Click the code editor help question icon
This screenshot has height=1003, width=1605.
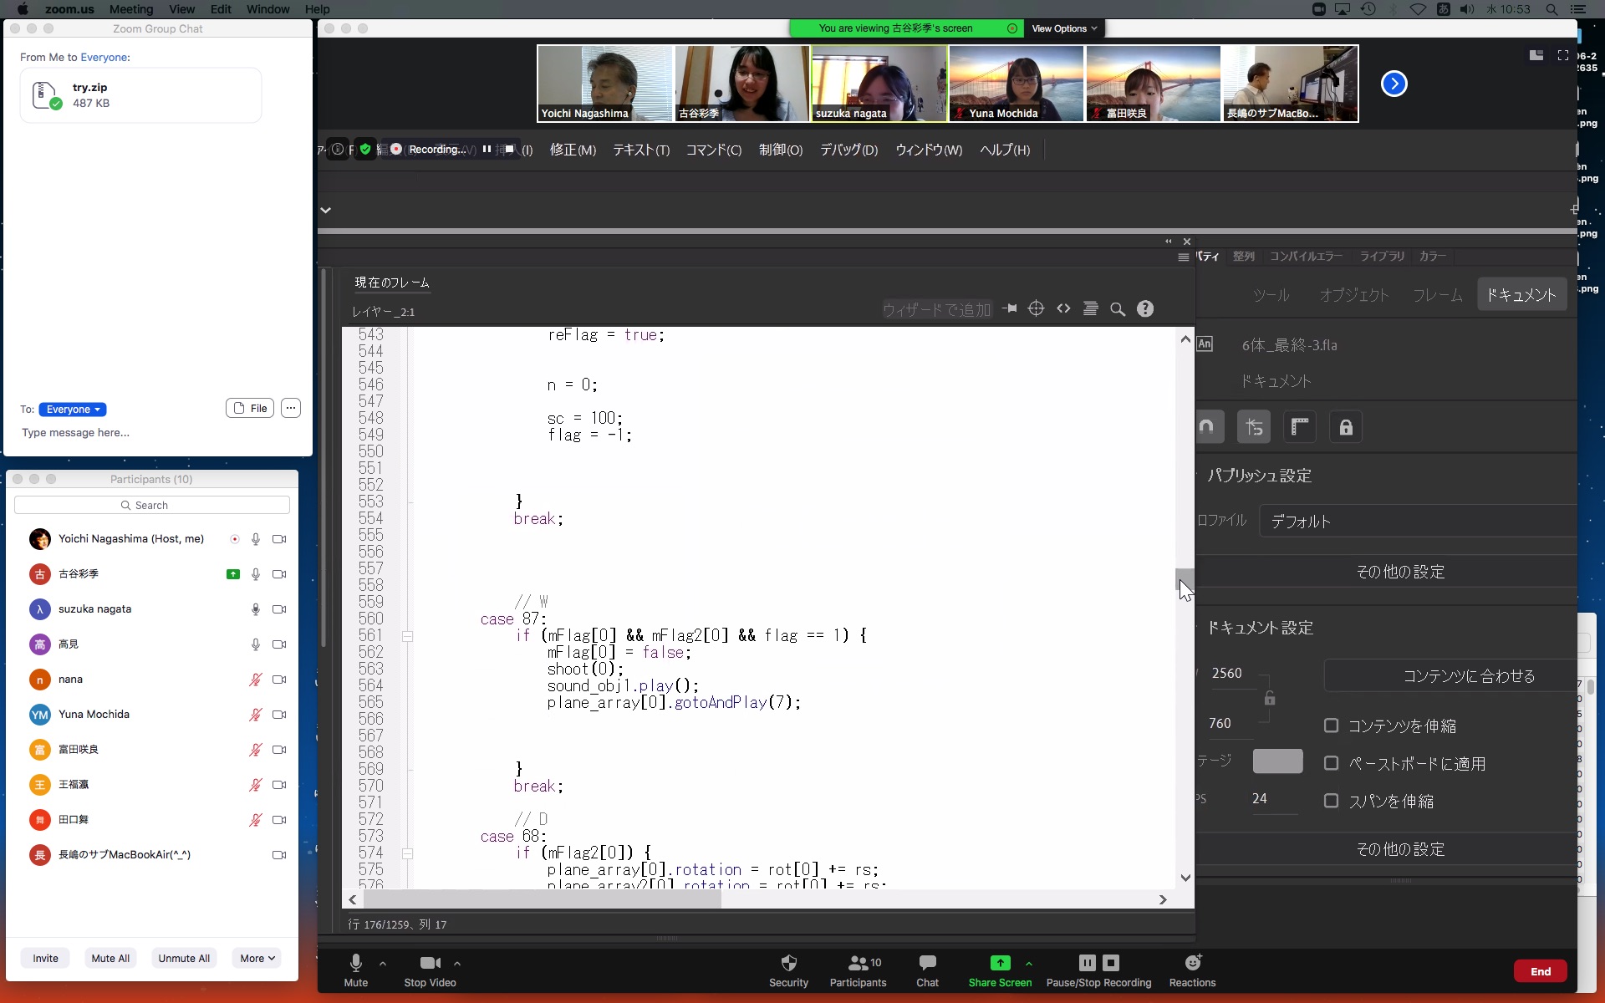tap(1145, 309)
